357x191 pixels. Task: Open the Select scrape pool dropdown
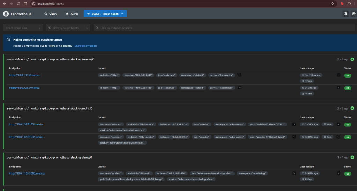click(x=23, y=28)
